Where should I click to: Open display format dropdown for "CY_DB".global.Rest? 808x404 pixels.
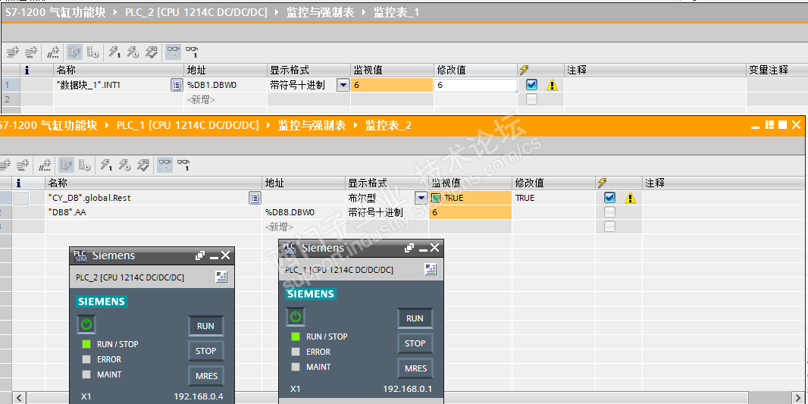(421, 198)
